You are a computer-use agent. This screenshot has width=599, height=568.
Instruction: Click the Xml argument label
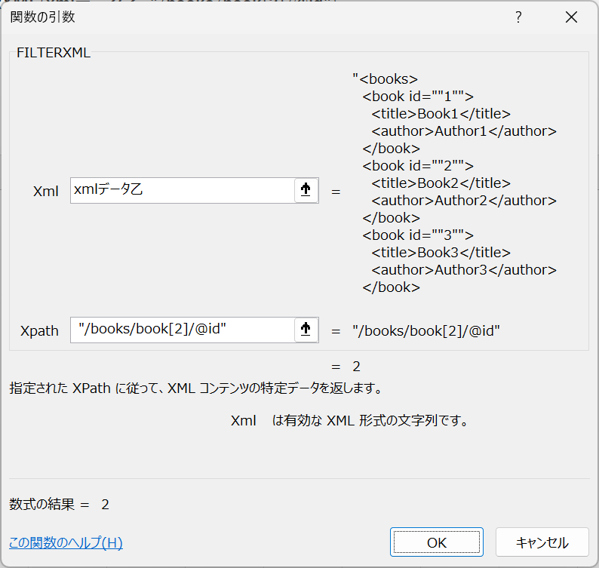pos(46,191)
